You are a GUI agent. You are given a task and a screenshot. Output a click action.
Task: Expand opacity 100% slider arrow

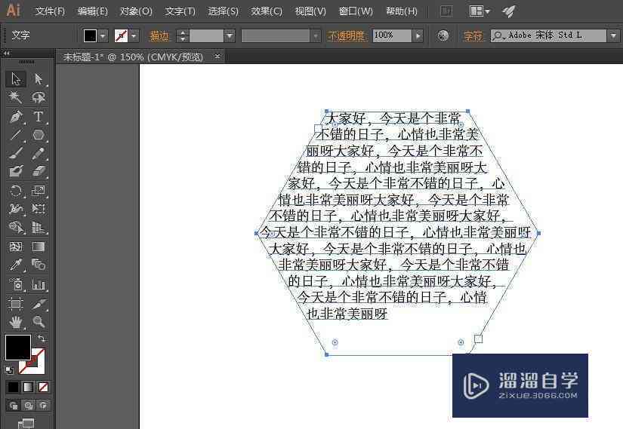418,36
